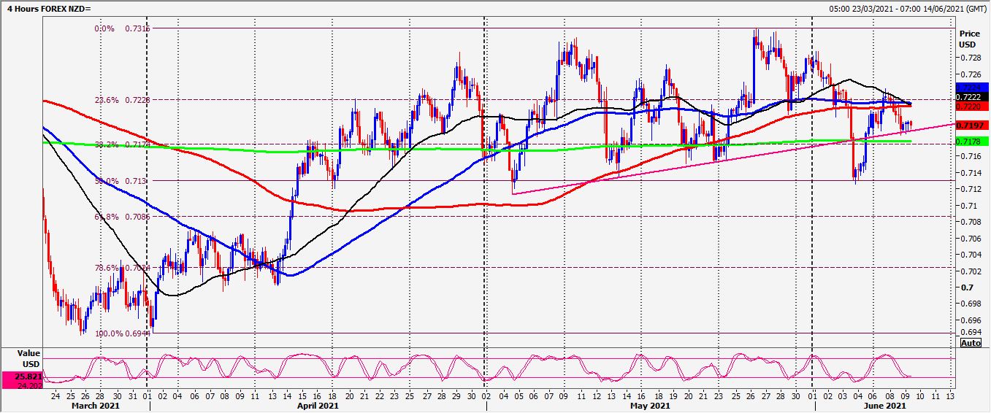Click the red 0.7220 moving average tag
The height and width of the screenshot is (413, 991).
coord(971,107)
